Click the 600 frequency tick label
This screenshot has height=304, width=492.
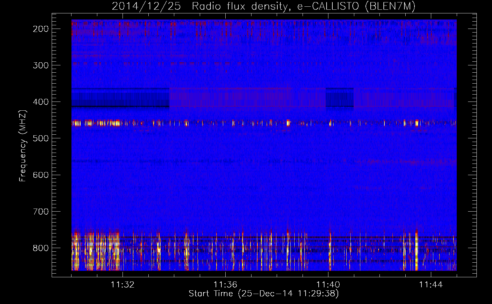point(41,175)
